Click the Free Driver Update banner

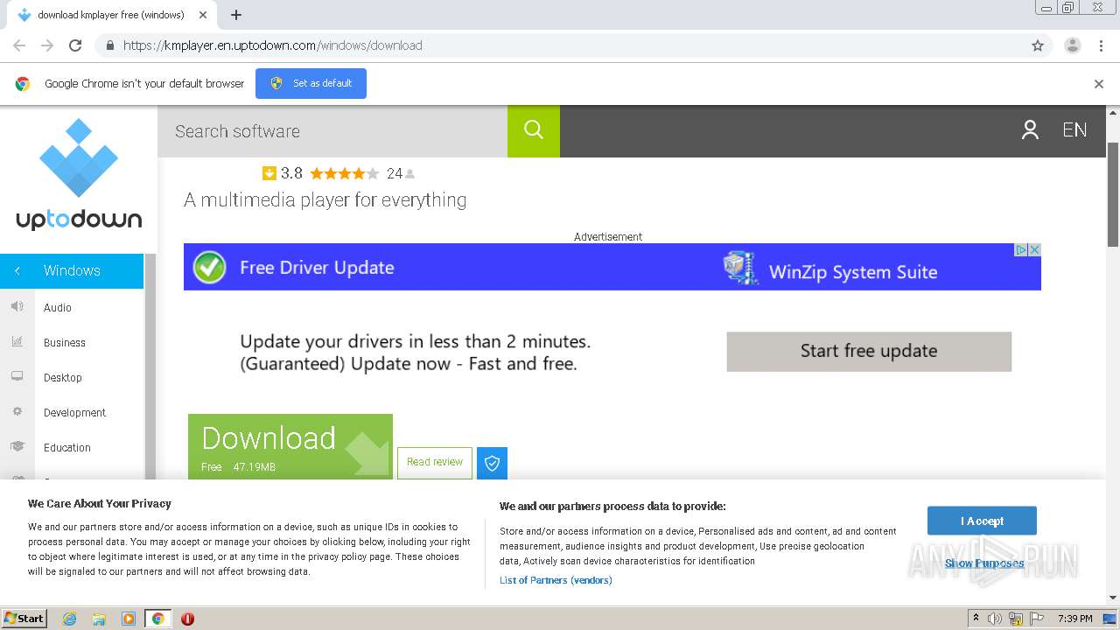(x=612, y=267)
